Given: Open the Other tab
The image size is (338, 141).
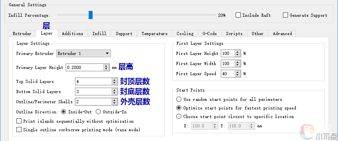Looking at the screenshot, I should point(258,33).
